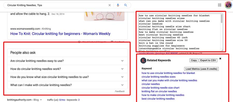Click the traffic "0/mo" value
Image resolution: width=233 pixels, height=102 pixels.
(x=62, y=100)
